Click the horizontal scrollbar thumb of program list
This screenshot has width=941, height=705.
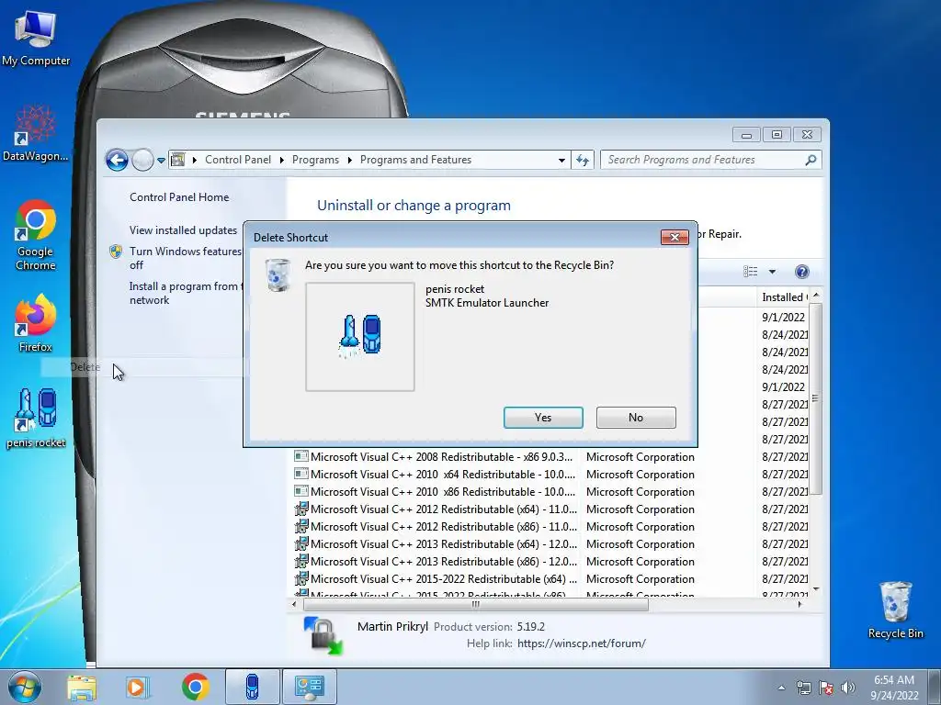pos(476,604)
